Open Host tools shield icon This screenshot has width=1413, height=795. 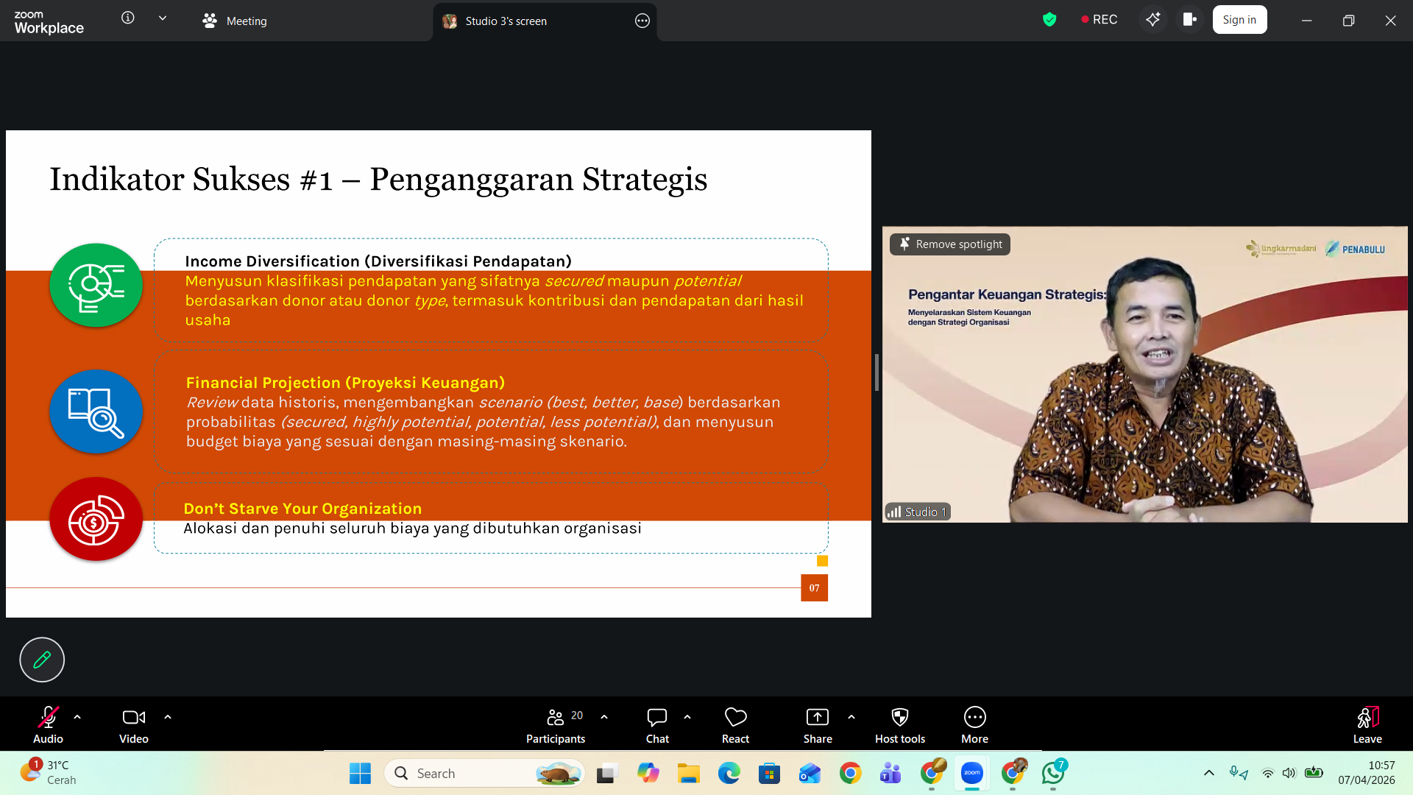coord(899,718)
